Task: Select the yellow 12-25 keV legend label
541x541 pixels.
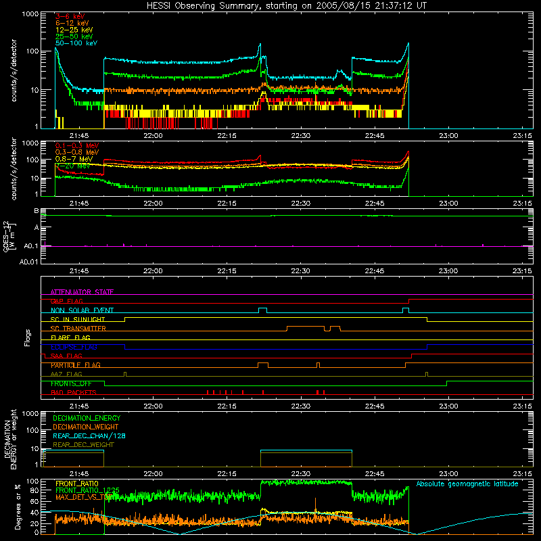Action: [x=74, y=30]
